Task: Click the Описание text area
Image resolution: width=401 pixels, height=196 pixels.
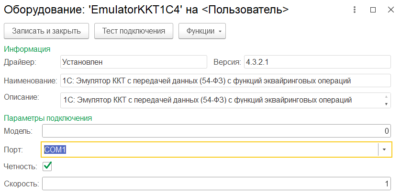Action: tap(221, 100)
